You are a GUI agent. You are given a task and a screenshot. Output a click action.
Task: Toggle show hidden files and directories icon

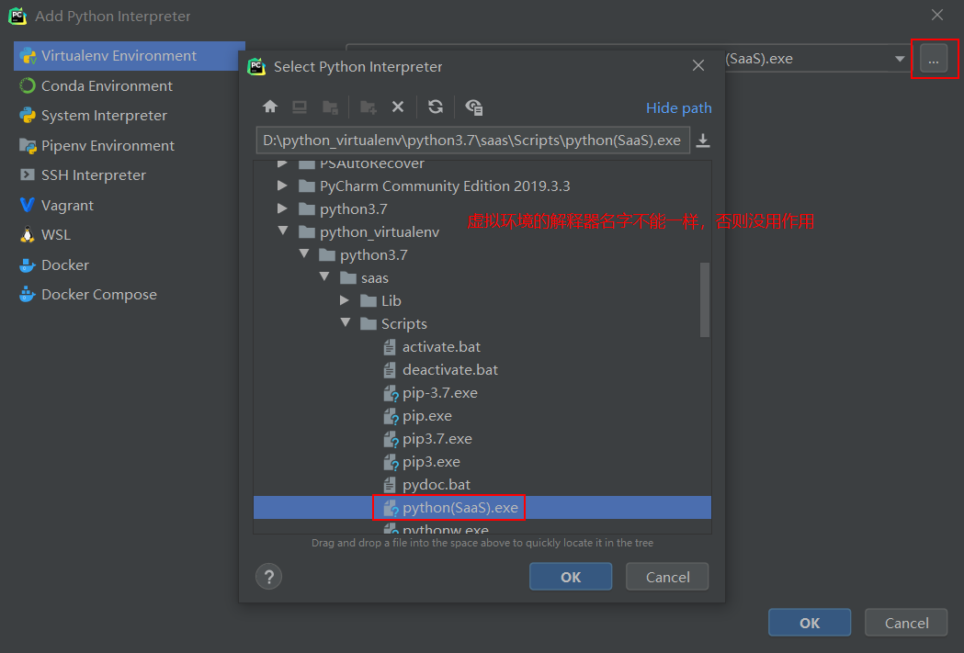pyautogui.click(x=473, y=107)
